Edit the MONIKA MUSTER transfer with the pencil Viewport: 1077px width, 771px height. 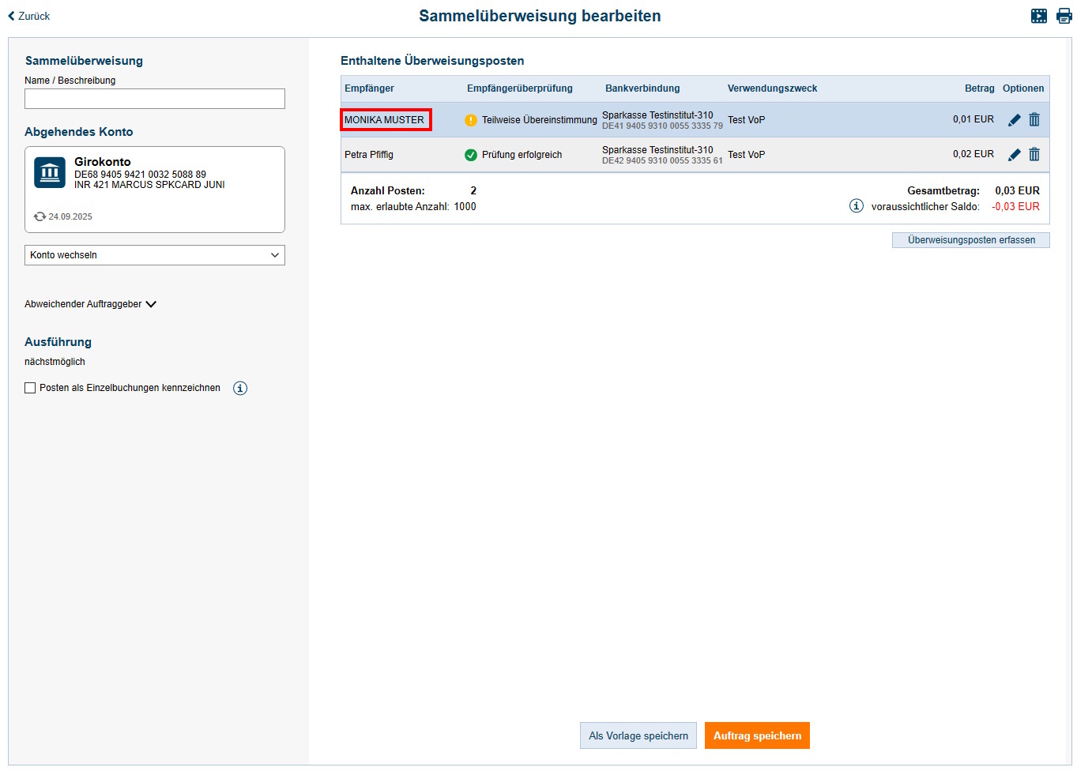1015,120
